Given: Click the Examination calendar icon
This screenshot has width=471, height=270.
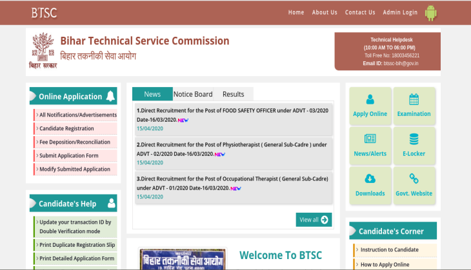Looking at the screenshot, I should coord(414,99).
